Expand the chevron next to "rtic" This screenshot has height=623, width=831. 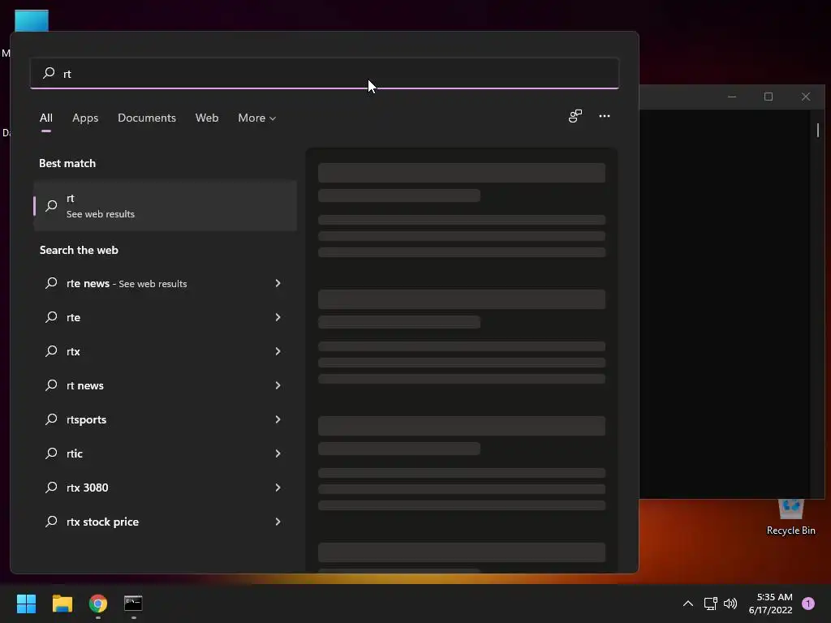tap(278, 453)
